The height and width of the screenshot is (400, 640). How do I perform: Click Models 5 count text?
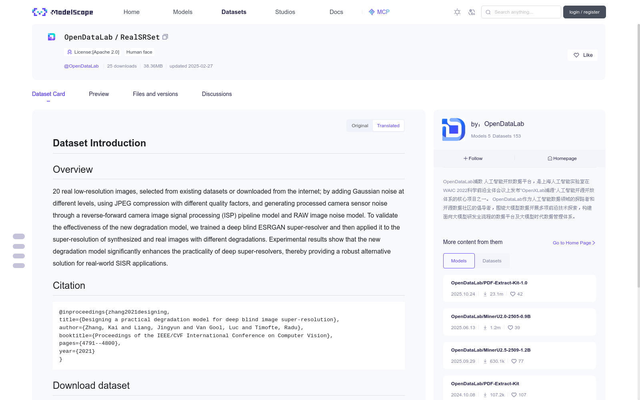tap(481, 136)
